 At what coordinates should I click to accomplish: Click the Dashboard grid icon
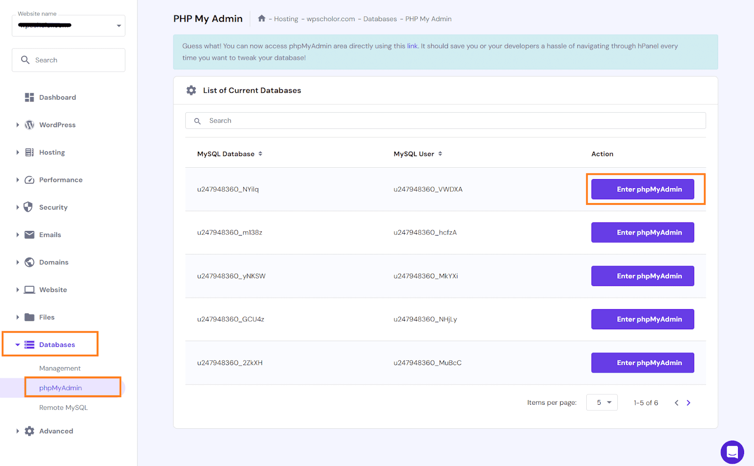[x=29, y=98]
